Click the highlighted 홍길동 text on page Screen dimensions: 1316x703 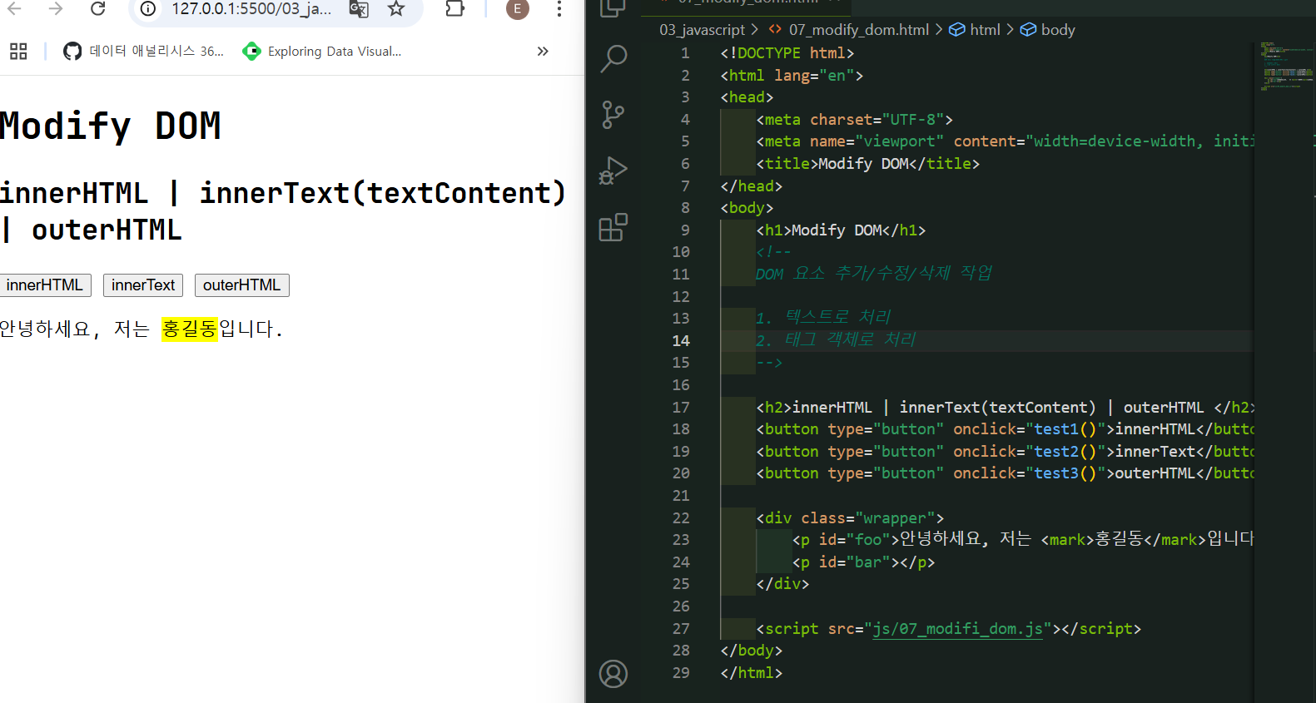(189, 329)
